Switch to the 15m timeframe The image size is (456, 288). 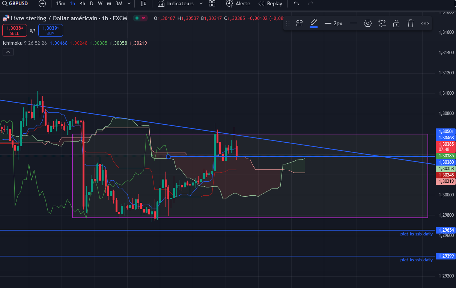60,3
